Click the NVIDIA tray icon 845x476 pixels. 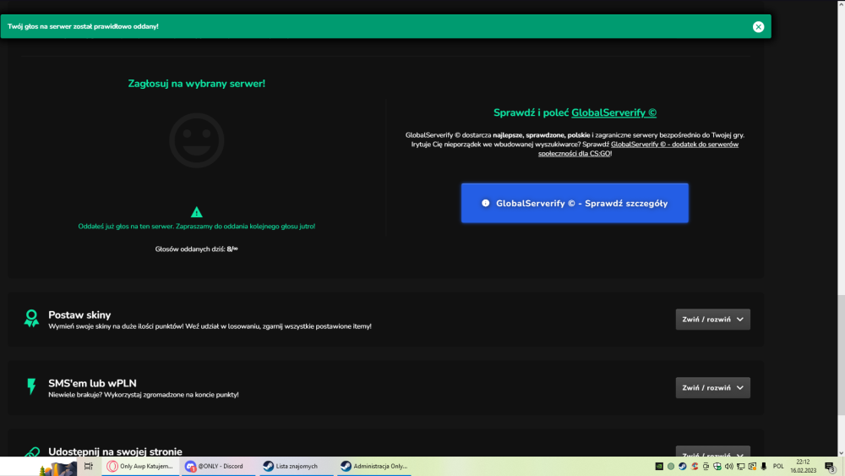click(x=659, y=467)
